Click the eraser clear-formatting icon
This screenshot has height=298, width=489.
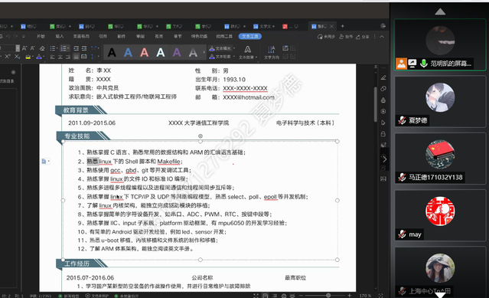click(x=42, y=48)
